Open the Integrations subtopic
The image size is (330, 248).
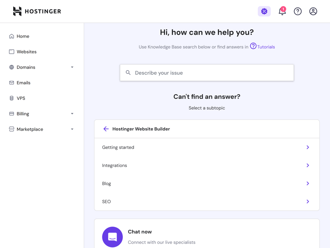point(207,165)
